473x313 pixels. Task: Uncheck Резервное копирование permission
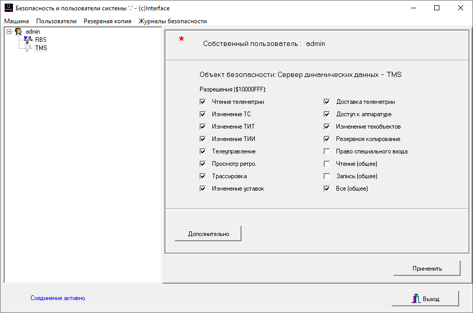click(x=327, y=139)
